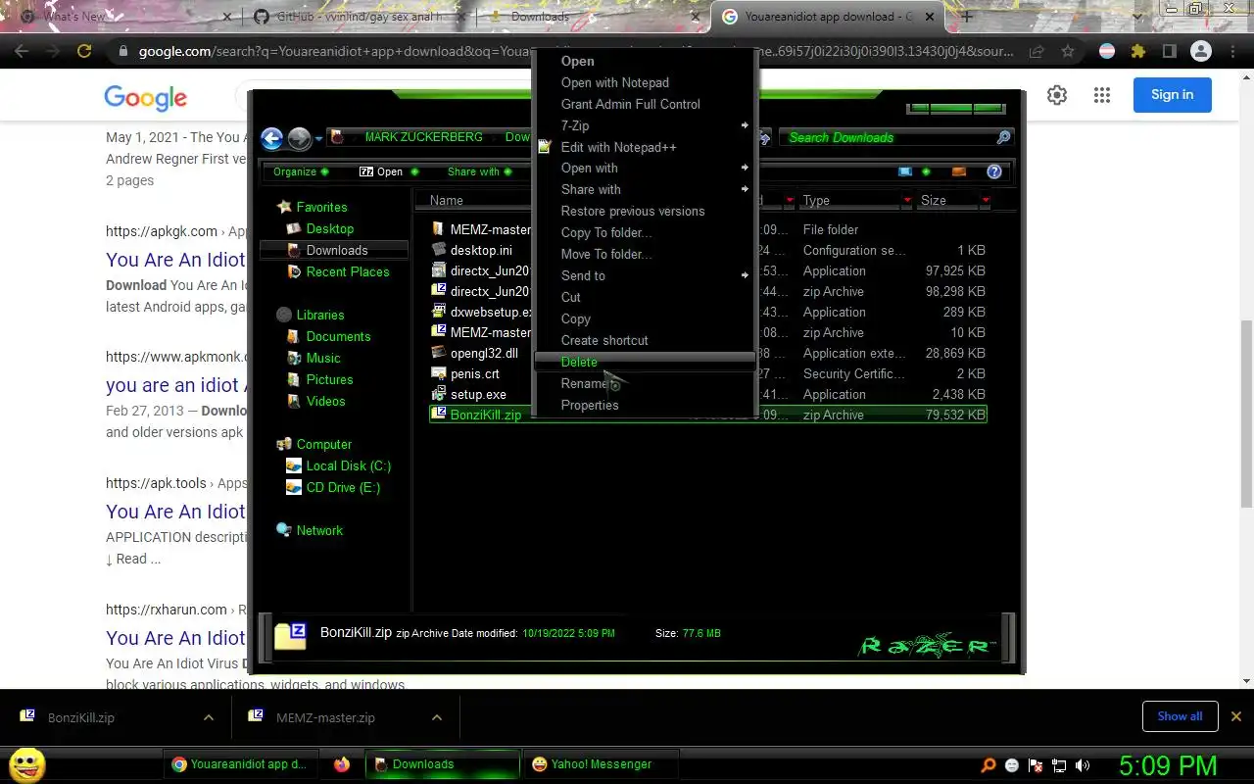Image resolution: width=1254 pixels, height=784 pixels.
Task: Click Chrome side panel icon
Action: pos(1169,51)
